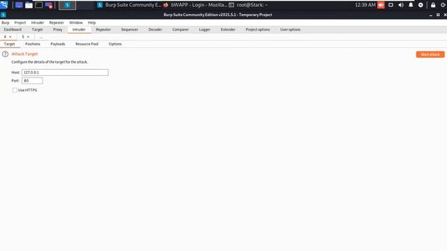
Task: Click the show-desktop panel icon
Action: tap(19, 5)
